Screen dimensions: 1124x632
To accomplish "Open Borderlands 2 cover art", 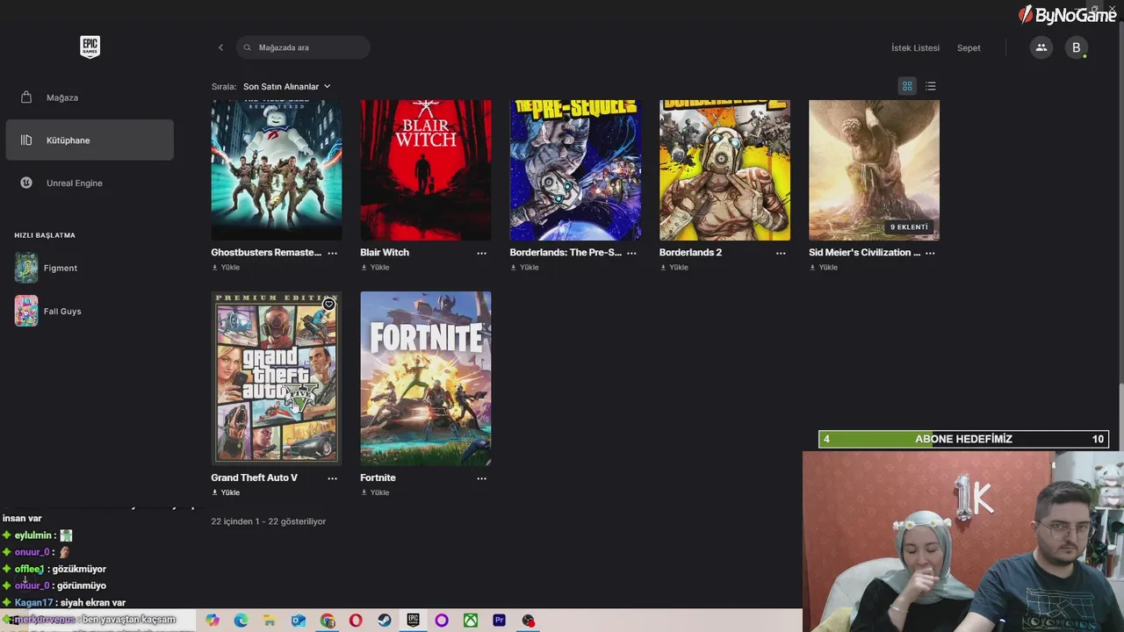I will (x=724, y=169).
